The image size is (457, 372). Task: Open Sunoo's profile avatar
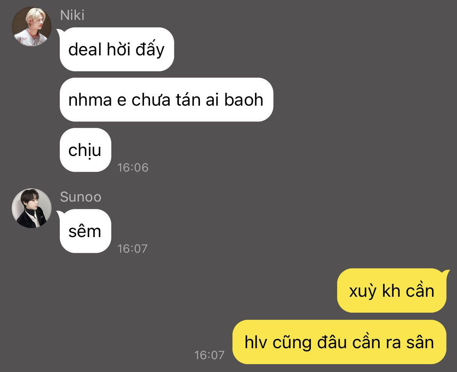[x=32, y=208]
